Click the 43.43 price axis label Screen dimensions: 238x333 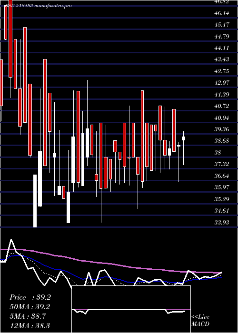click(x=222, y=59)
